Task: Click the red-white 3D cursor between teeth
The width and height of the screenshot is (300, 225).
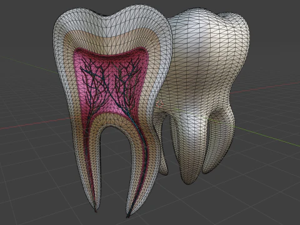Action: (160, 104)
